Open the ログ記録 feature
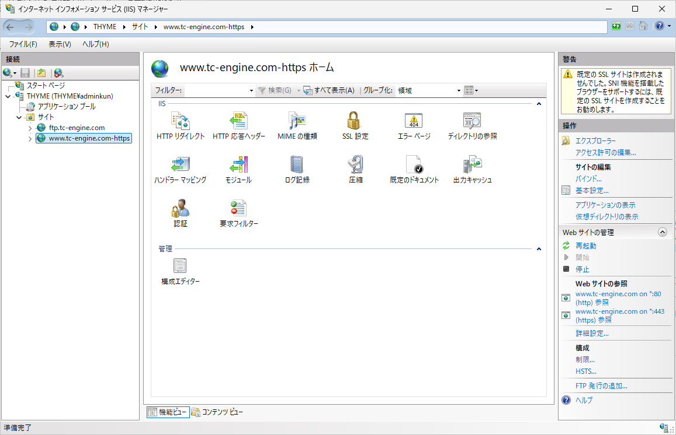Screen dimensions: 676x435 click(297, 170)
